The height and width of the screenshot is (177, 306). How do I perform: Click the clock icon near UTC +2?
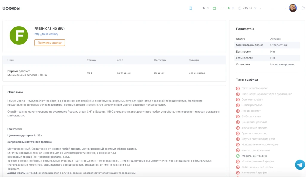[x=239, y=8]
